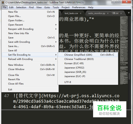Open the Help menu
The height and width of the screenshot is (124, 133).
pyautogui.click(x=91, y=7)
